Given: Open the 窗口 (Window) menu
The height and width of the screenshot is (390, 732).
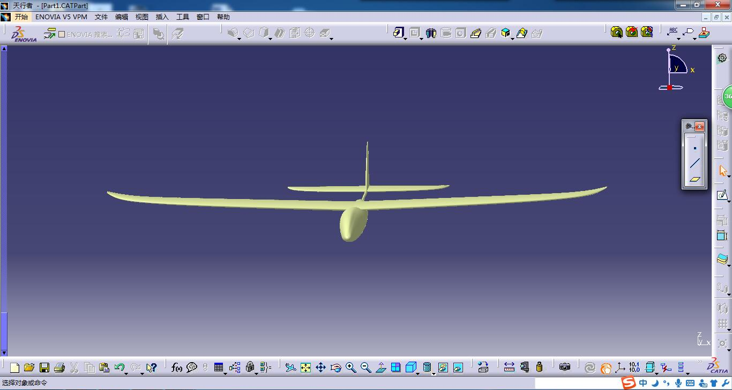Looking at the screenshot, I should pyautogui.click(x=203, y=17).
